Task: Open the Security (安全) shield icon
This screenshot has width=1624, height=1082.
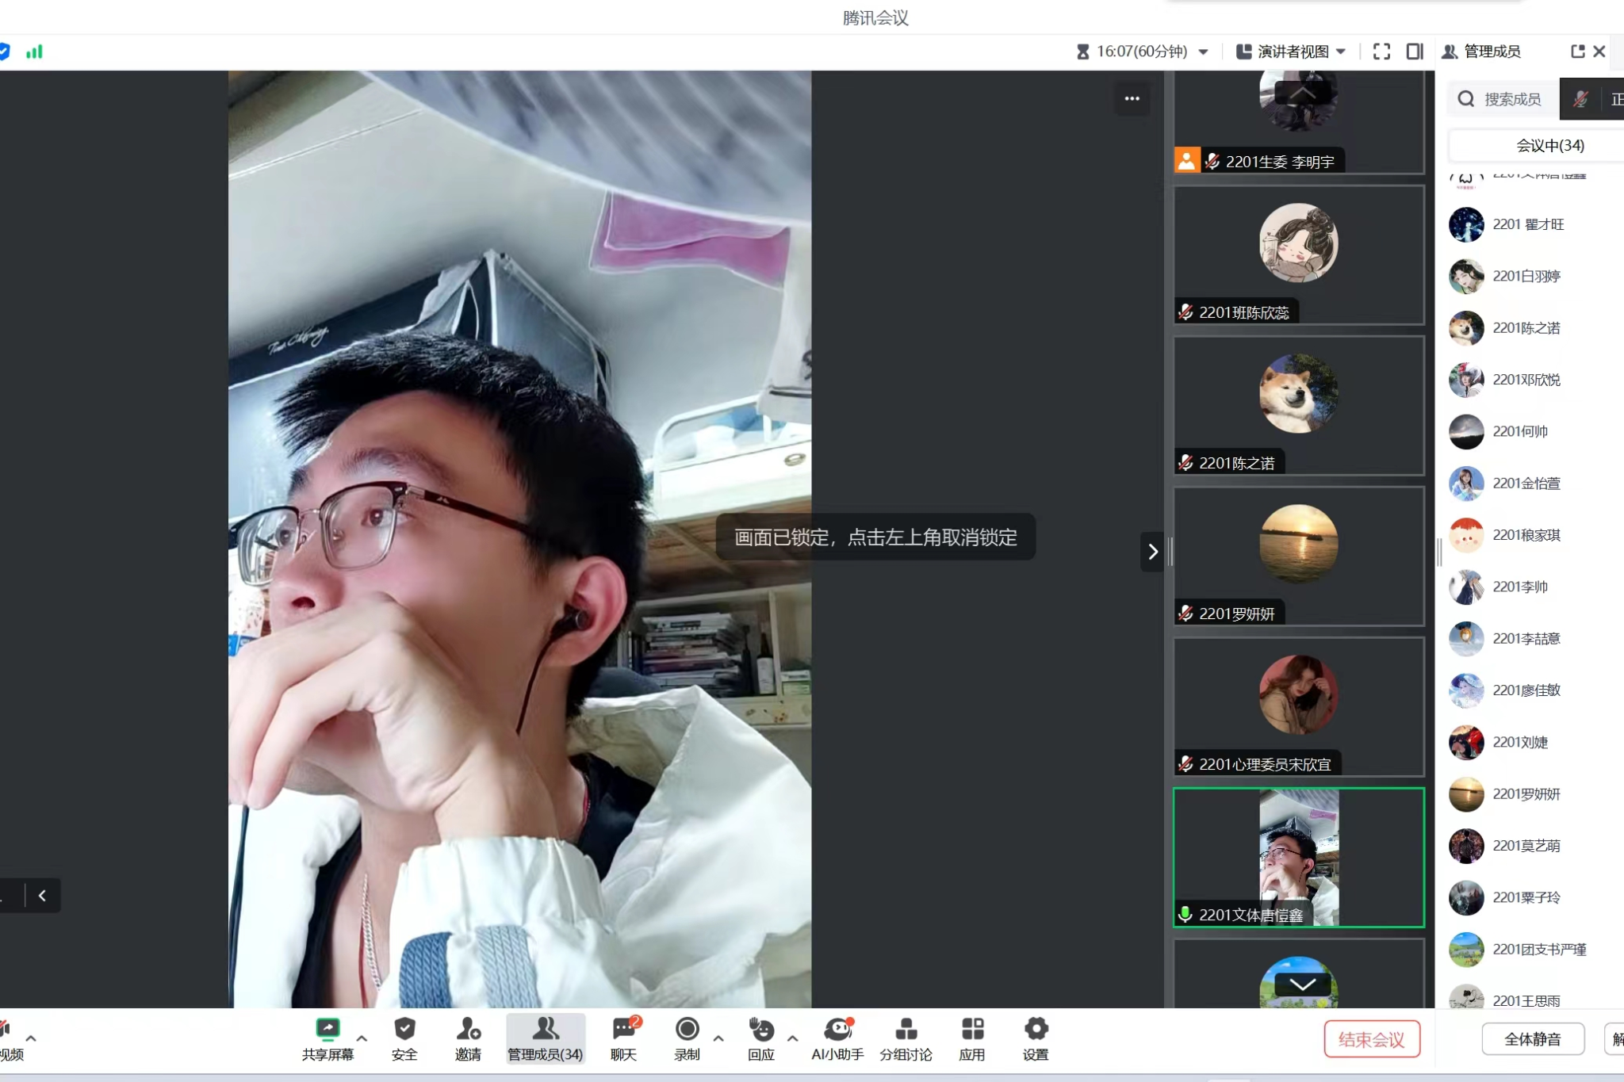Action: point(404,1030)
